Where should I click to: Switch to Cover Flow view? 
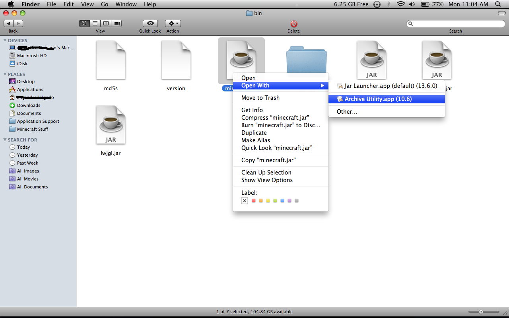117,23
